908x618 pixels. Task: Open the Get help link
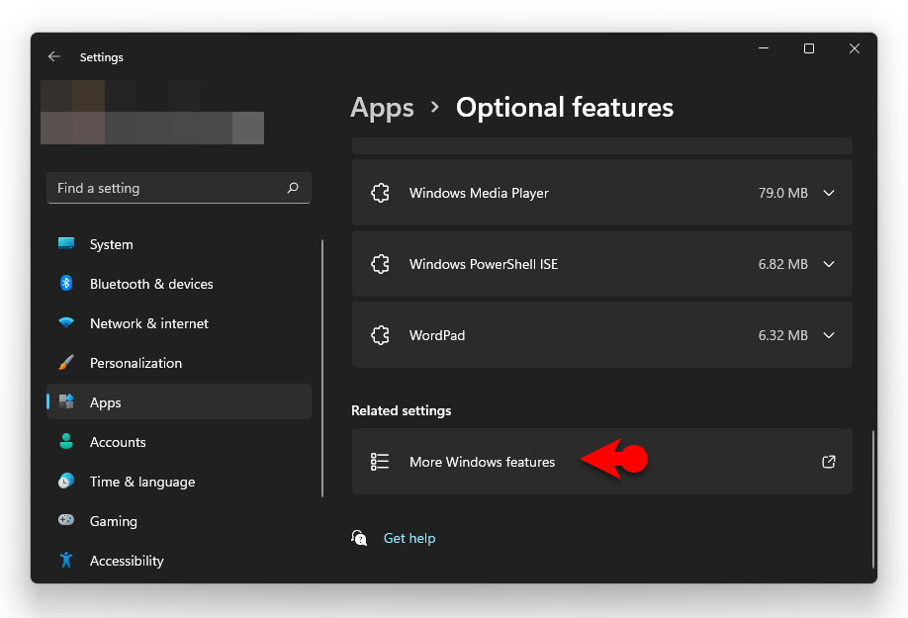tap(409, 538)
